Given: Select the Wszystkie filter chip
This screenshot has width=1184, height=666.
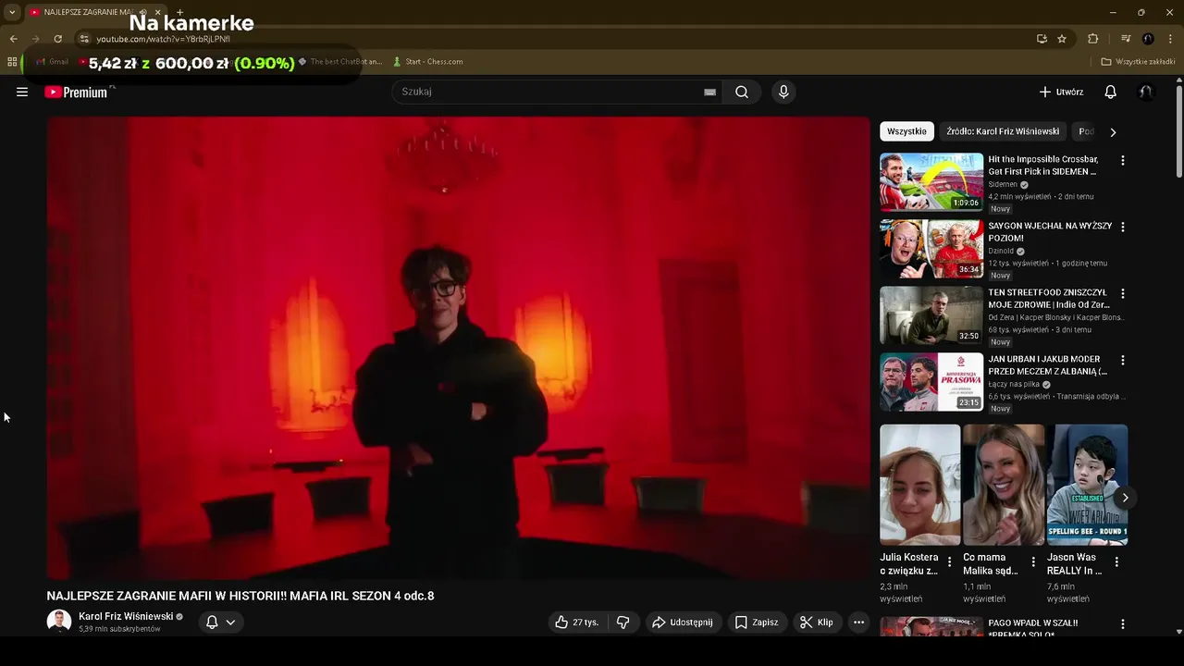Looking at the screenshot, I should coord(906,131).
